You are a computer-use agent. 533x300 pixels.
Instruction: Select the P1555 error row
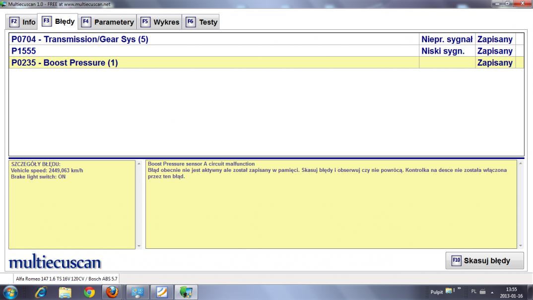[266, 51]
